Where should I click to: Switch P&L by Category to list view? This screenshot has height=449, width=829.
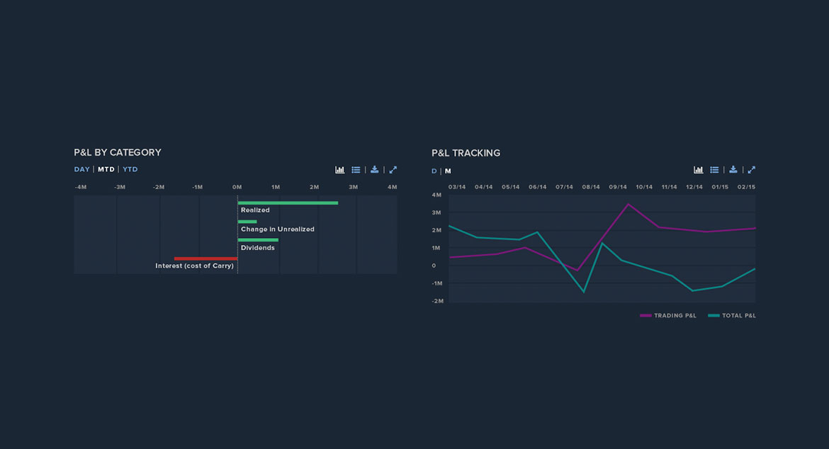(356, 170)
